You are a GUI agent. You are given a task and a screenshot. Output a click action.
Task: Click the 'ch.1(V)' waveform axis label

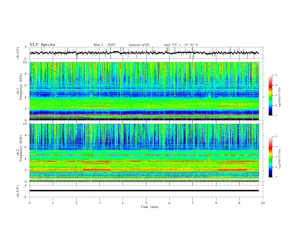pos(18,53)
